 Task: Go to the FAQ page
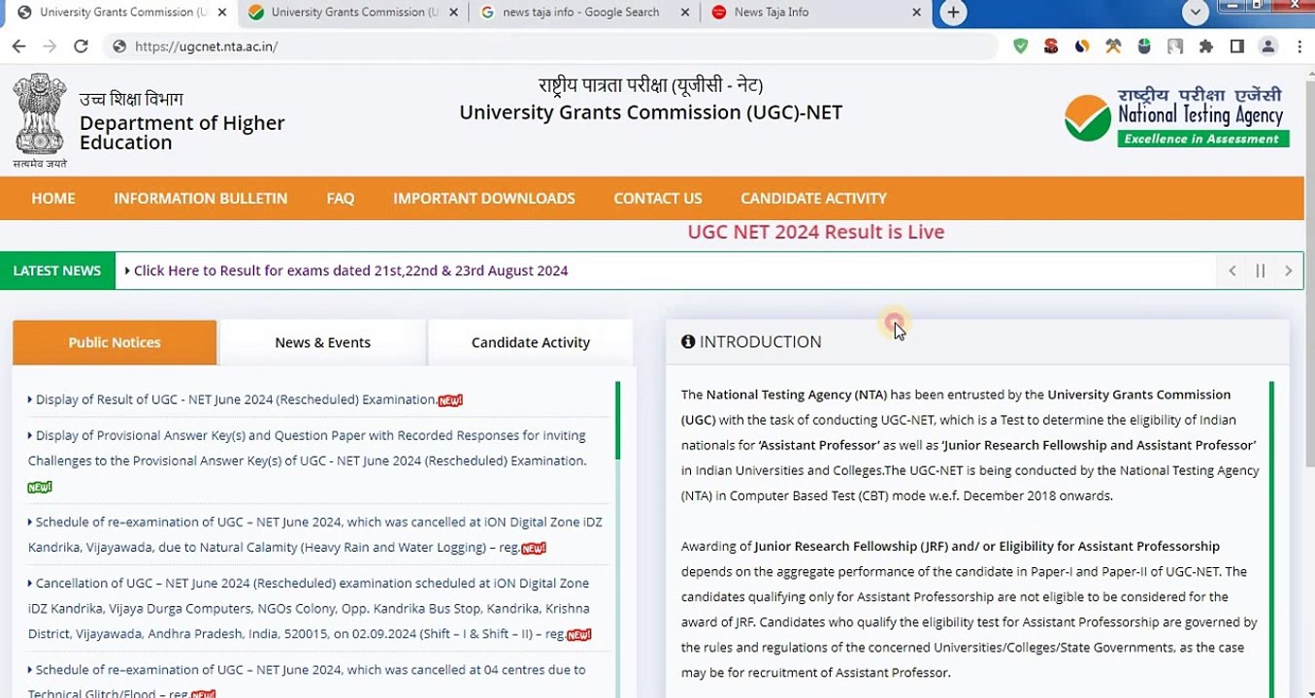341,199
